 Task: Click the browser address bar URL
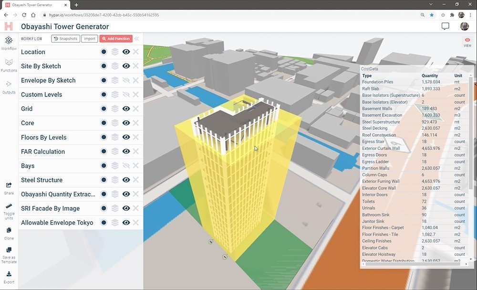104,15
